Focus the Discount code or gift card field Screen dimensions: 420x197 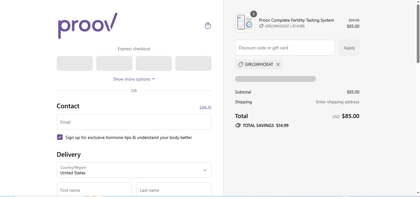pos(285,48)
